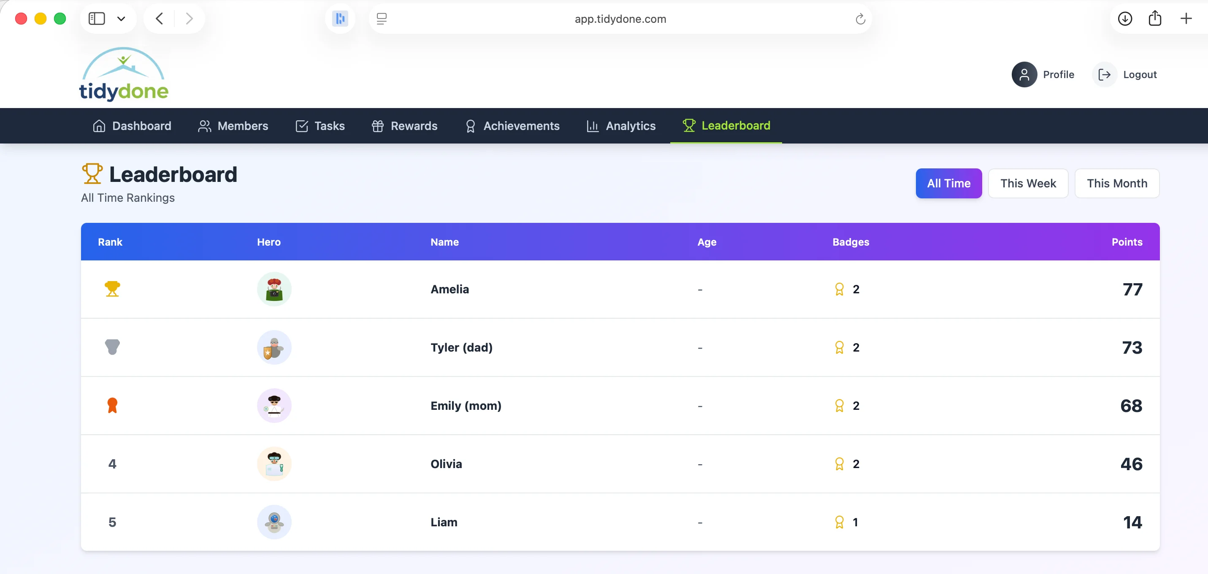Click the blue extension icon in toolbar
This screenshot has width=1208, height=574.
point(340,19)
